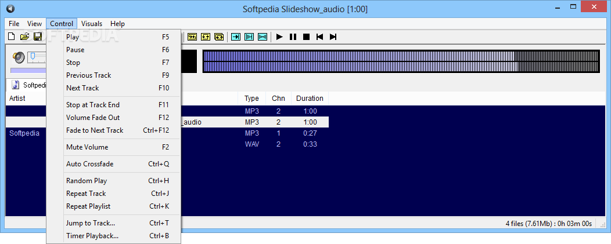Toggle Mute Volume in the menu
Image resolution: width=611 pixels, height=244 pixels.
113,147
